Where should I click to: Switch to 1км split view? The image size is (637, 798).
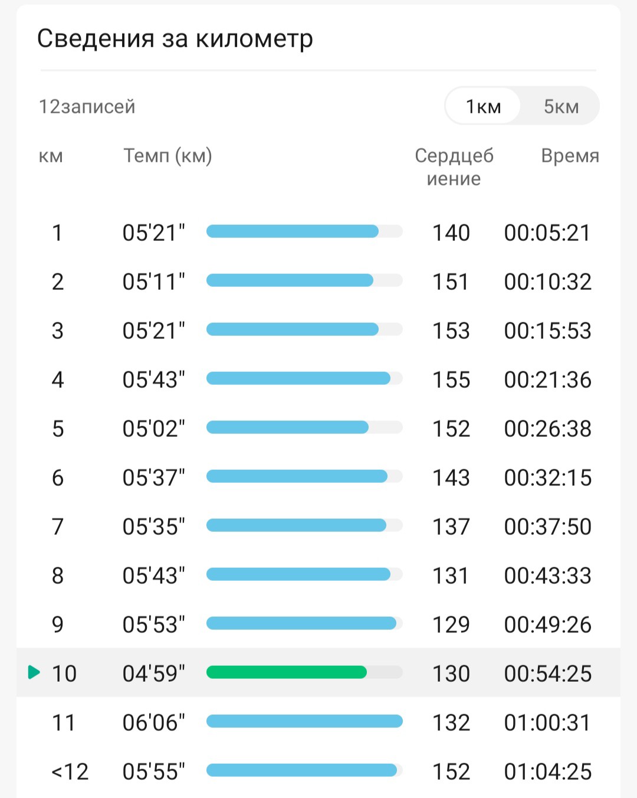[x=483, y=106]
